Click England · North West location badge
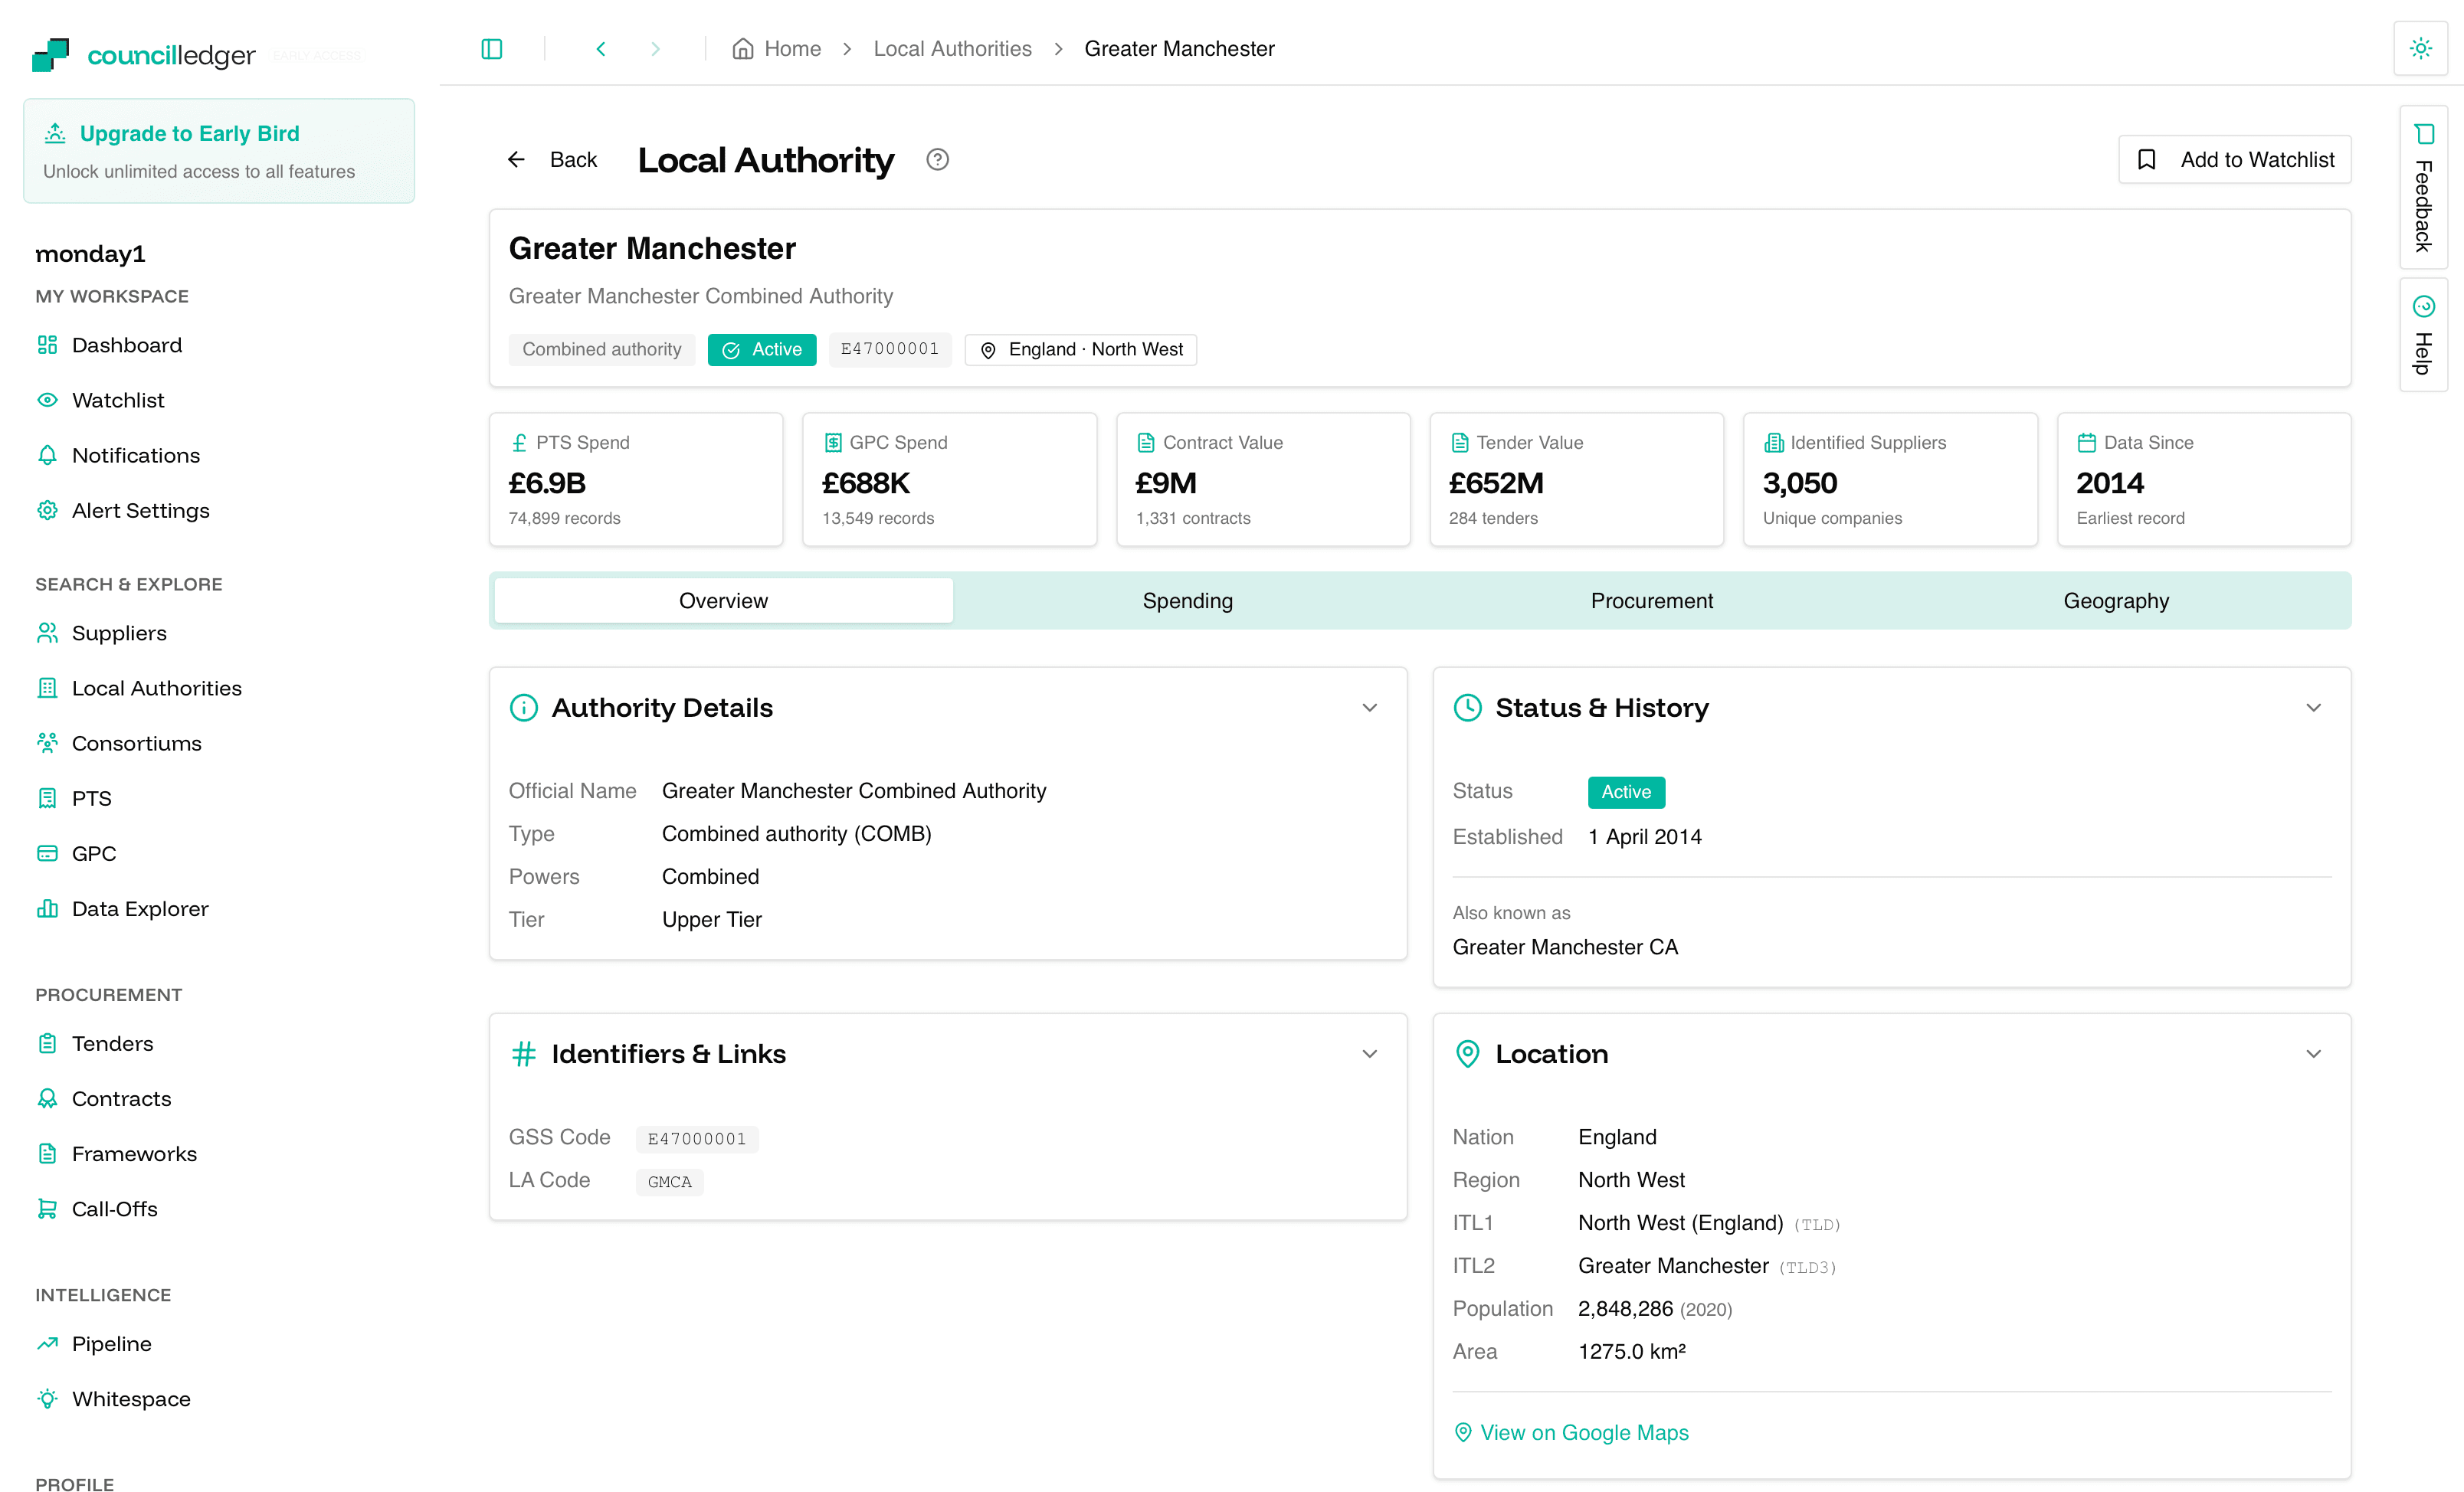Image resolution: width=2464 pixels, height=1492 pixels. 1080,350
